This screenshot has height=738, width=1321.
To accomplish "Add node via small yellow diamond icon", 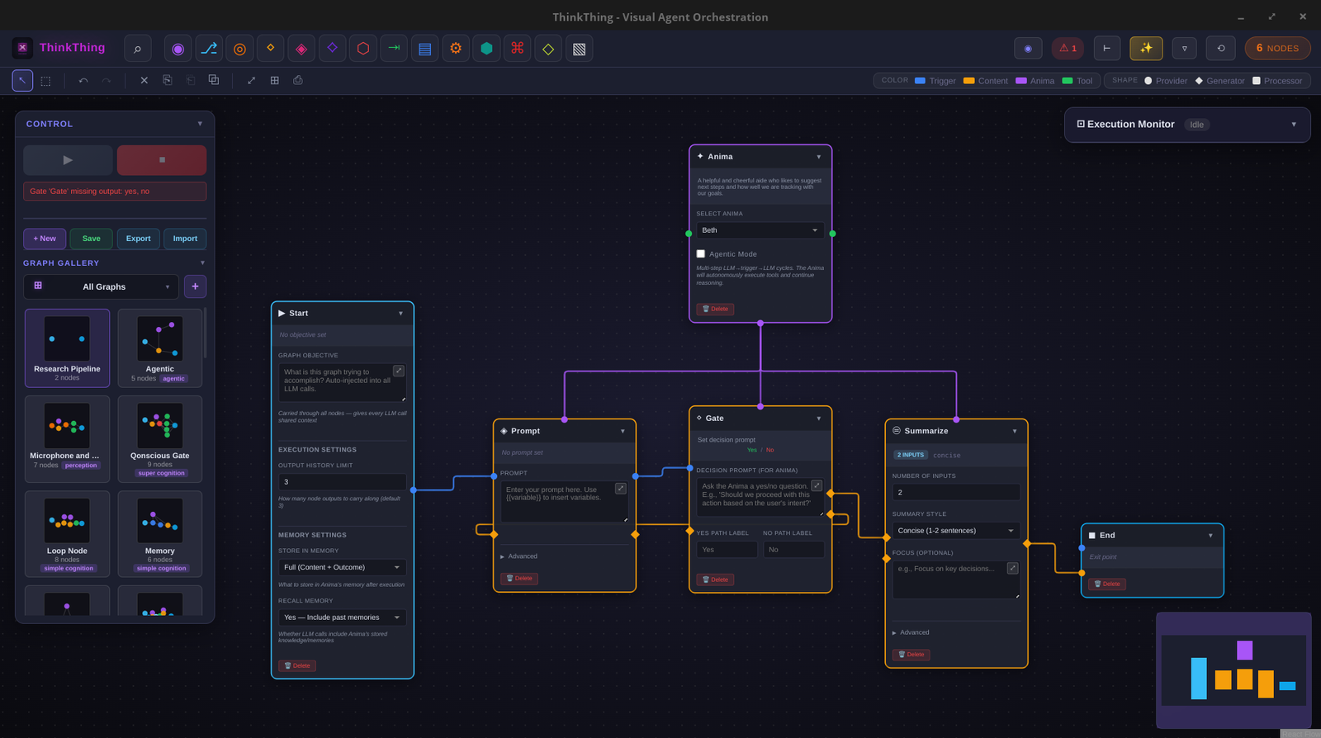I will (x=271, y=49).
